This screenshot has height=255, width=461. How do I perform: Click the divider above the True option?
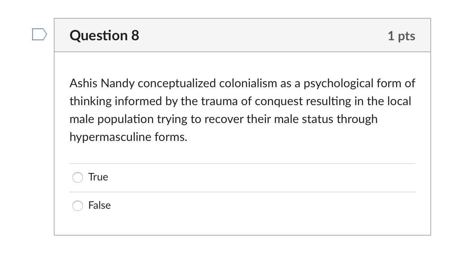[242, 163]
